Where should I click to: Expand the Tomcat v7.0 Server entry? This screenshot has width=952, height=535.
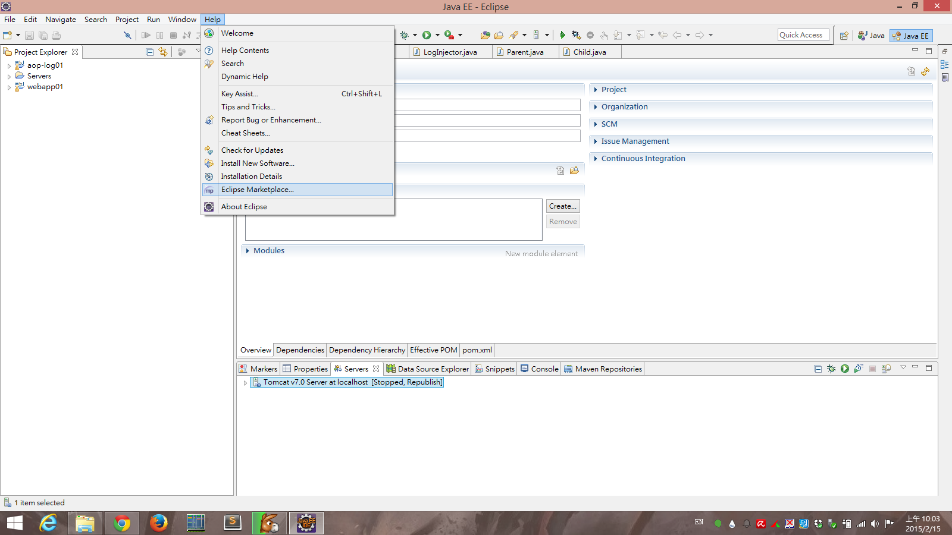tap(245, 383)
